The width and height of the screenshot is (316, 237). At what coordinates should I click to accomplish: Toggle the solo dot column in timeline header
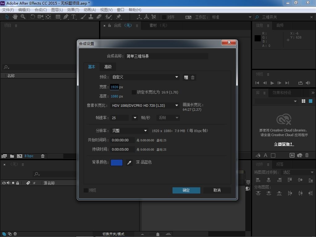[13, 183]
